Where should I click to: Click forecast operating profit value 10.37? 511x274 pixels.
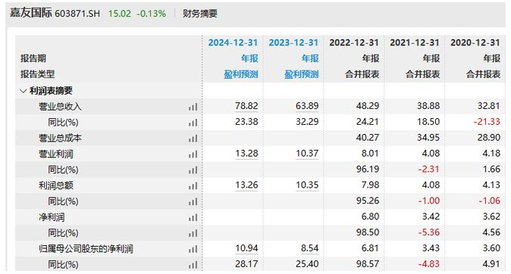307,154
